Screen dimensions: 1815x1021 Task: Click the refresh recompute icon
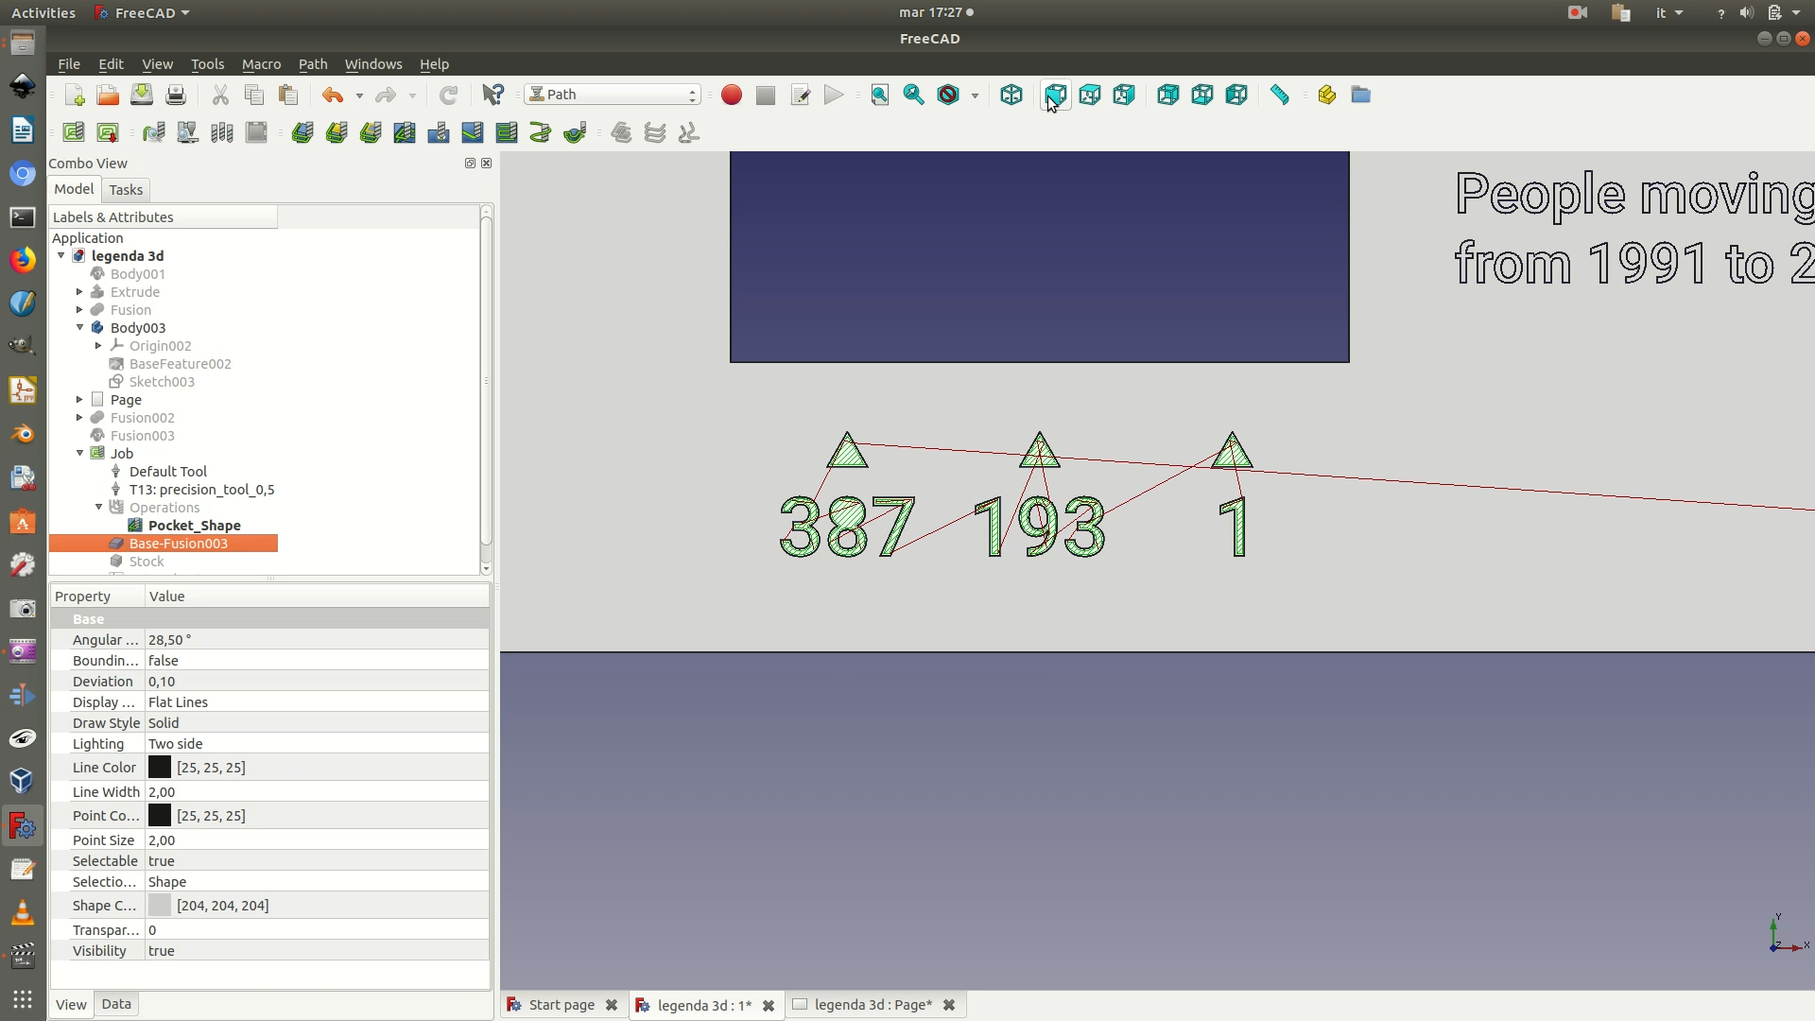point(448,95)
